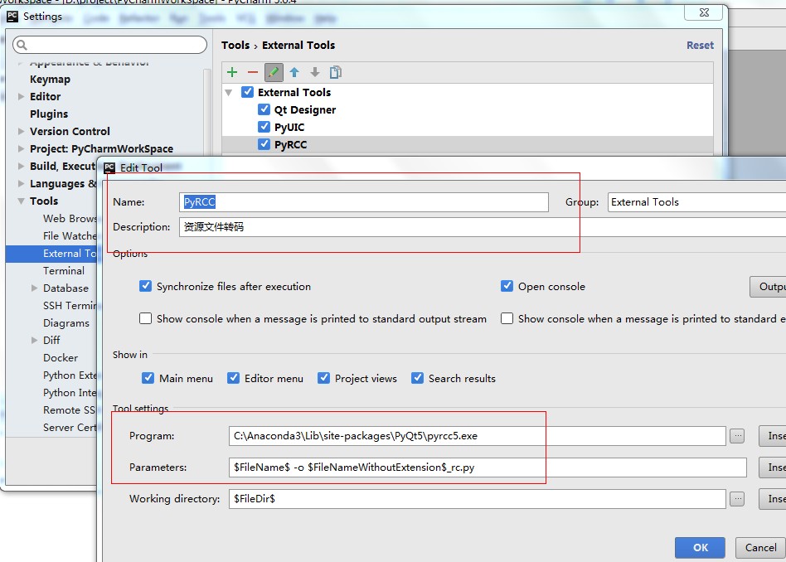Cancel the Edit Tool dialog
Screen dimensions: 786x562
(760, 547)
